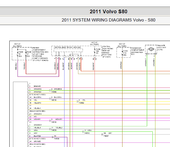Click the Engine Compartment Distribution Box label
The height and width of the screenshot is (147, 170).
point(40,54)
